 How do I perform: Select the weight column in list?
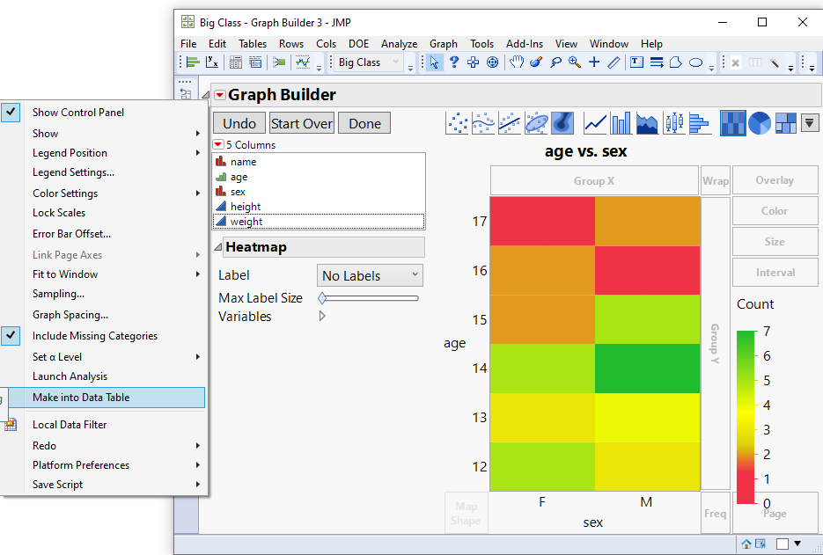point(319,222)
